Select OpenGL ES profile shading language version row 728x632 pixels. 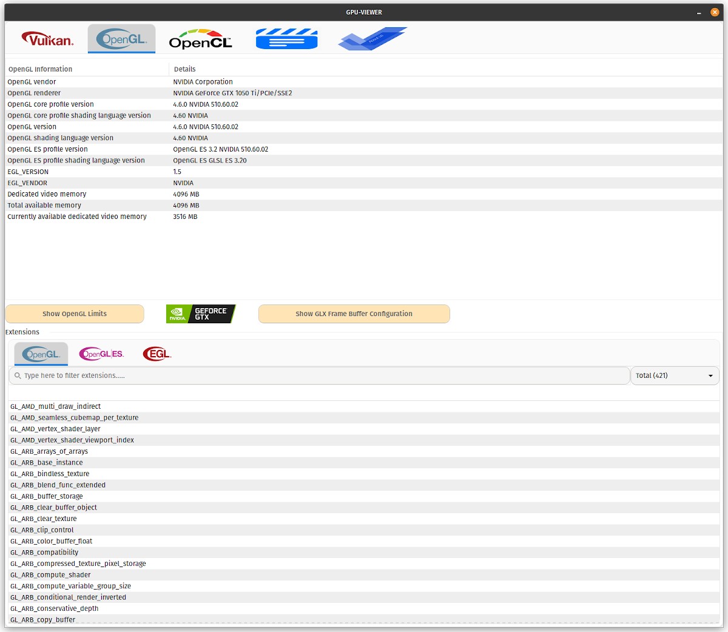coord(364,160)
